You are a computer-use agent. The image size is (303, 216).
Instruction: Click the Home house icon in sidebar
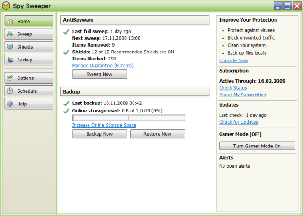tap(10, 22)
